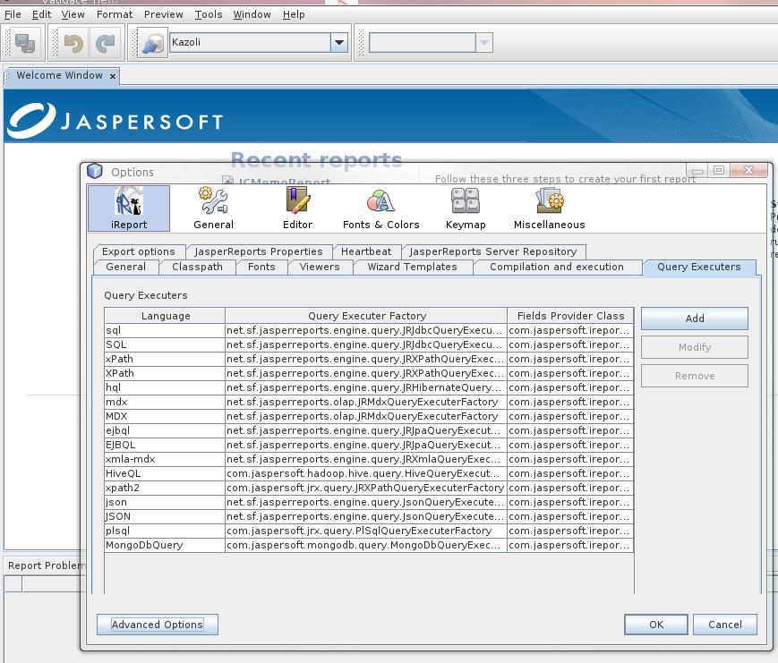
Task: Select the HiveQL language row
Action: point(369,473)
